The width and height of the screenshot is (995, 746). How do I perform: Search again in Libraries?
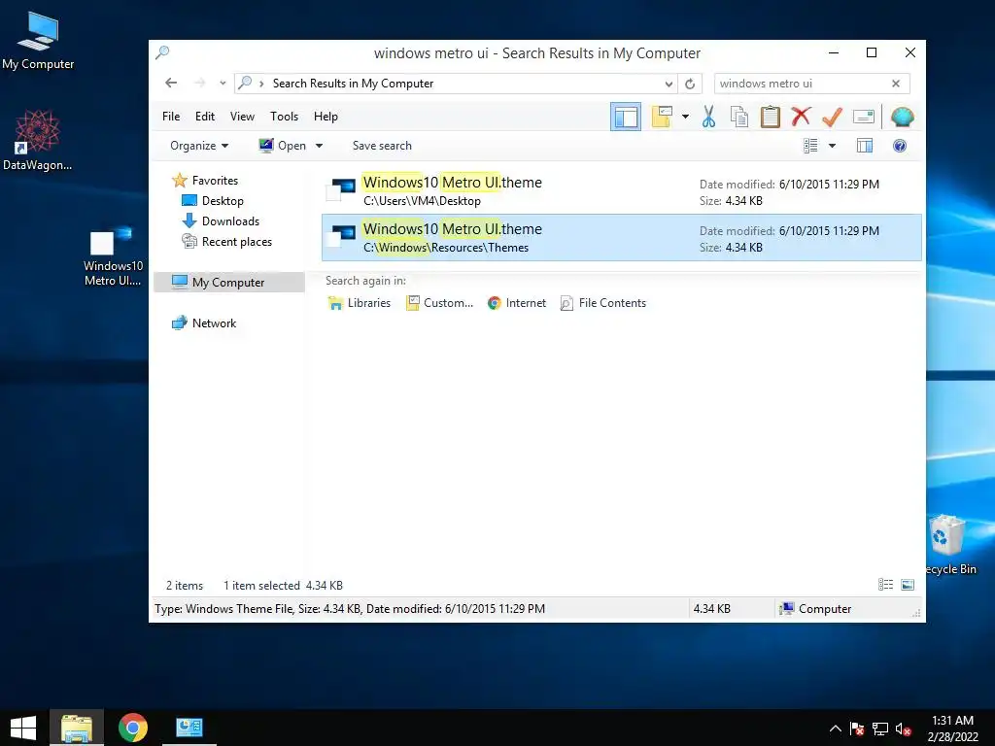click(x=360, y=303)
